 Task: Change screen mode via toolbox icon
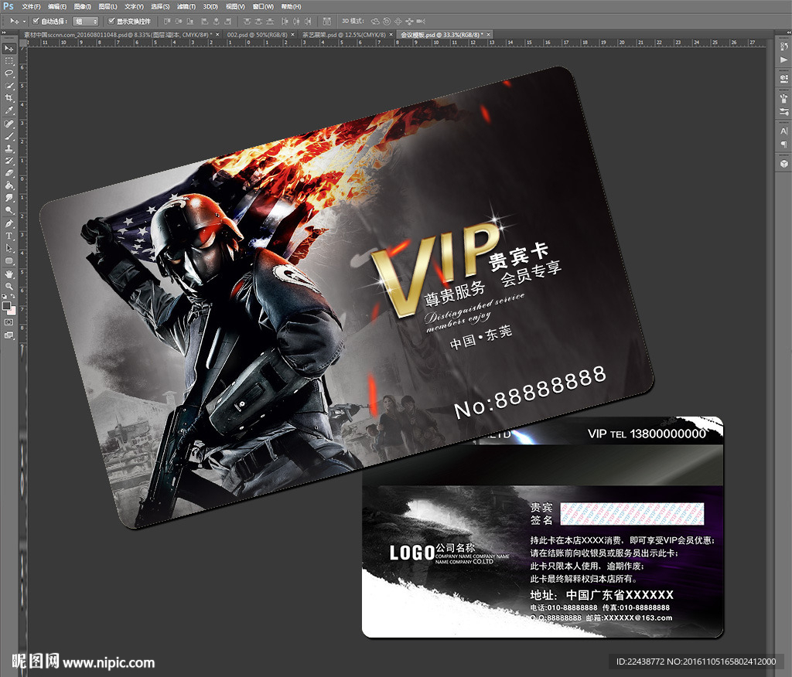click(9, 335)
